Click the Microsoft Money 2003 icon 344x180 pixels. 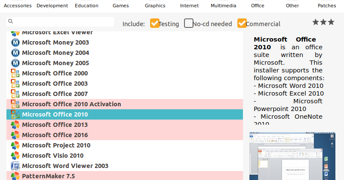(15, 42)
